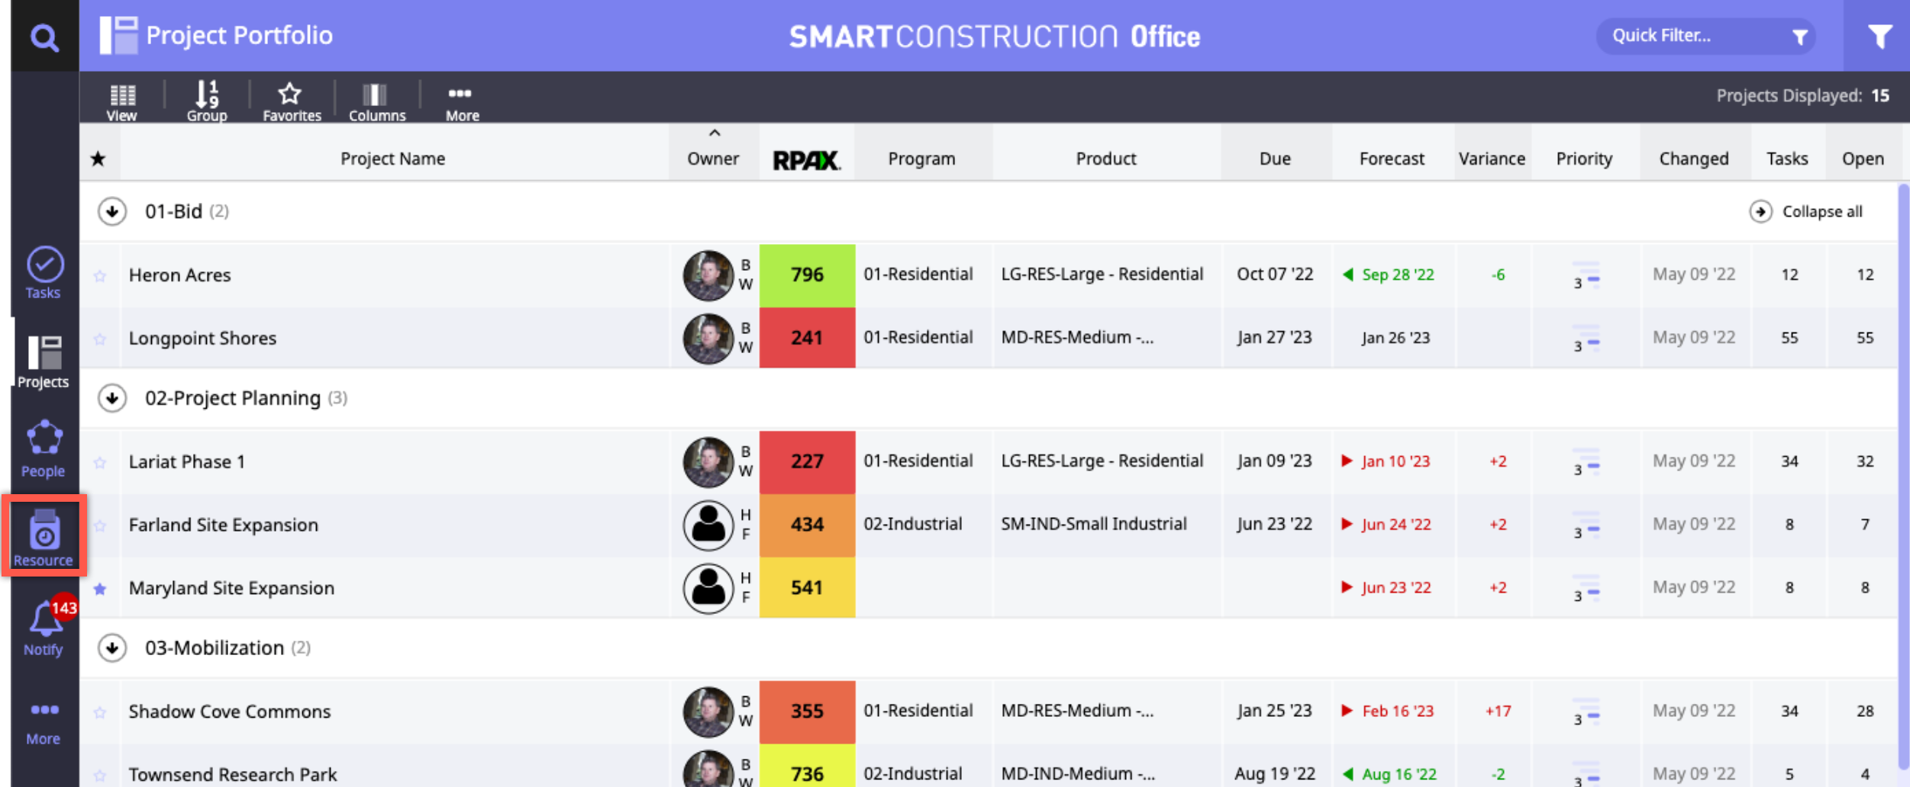The height and width of the screenshot is (787, 1910).
Task: Click the priority icon for Longpoint Shores
Action: pyautogui.click(x=1586, y=339)
